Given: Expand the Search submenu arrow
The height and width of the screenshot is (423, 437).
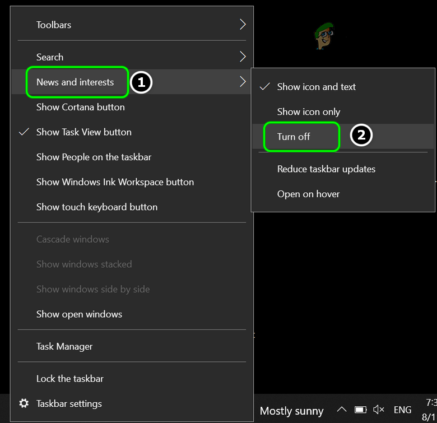Looking at the screenshot, I should click(243, 57).
